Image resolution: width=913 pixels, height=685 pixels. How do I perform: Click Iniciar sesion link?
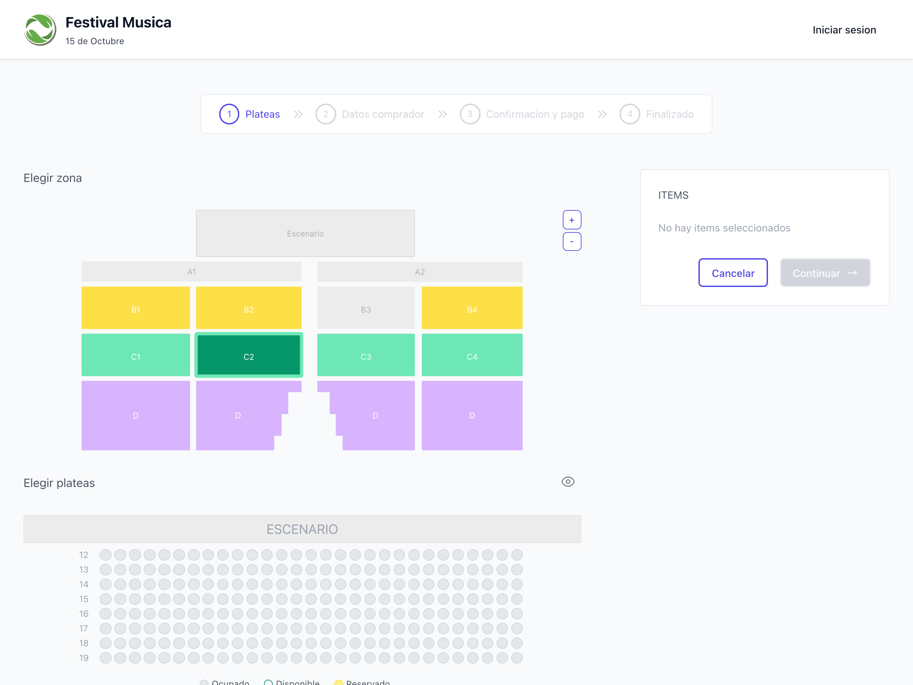(x=844, y=30)
